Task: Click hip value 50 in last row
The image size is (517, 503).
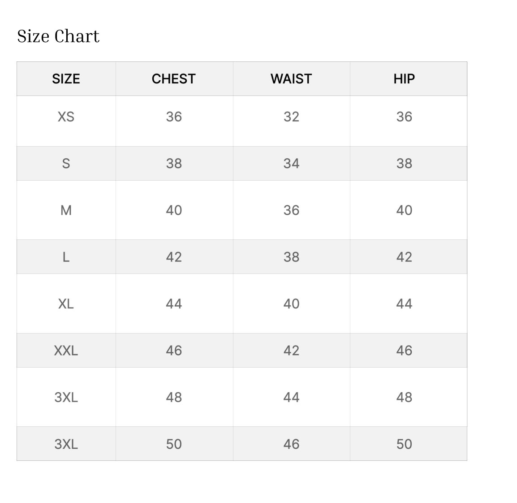Action: (404, 444)
